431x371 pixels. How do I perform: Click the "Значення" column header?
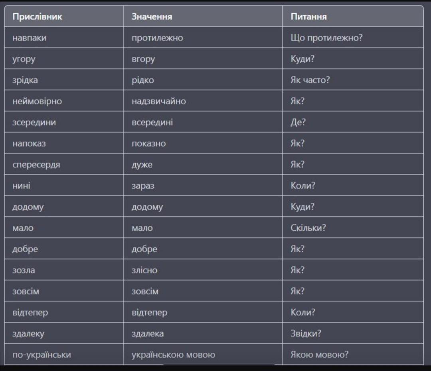152,17
